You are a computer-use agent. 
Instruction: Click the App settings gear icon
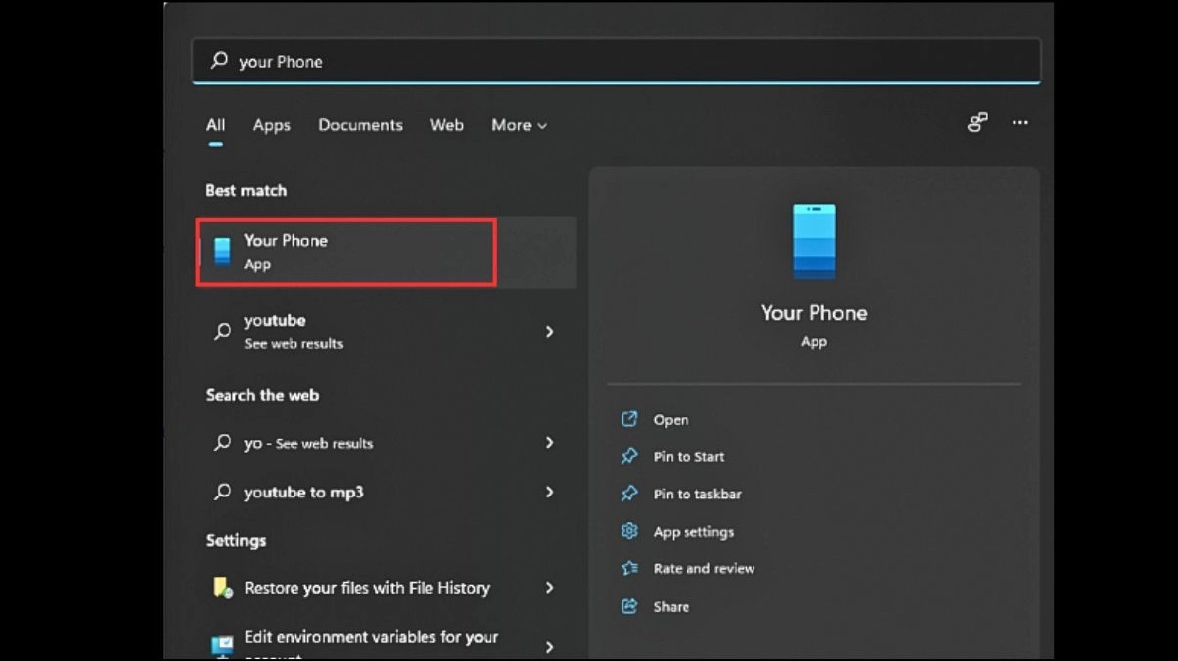[x=629, y=531]
